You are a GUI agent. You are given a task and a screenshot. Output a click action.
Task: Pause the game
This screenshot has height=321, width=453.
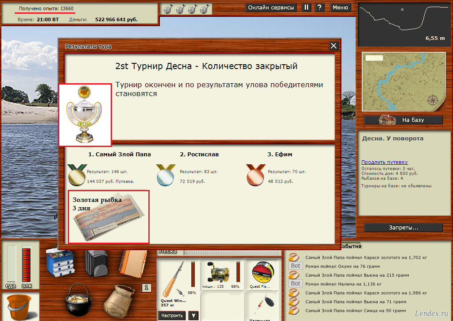306,8
